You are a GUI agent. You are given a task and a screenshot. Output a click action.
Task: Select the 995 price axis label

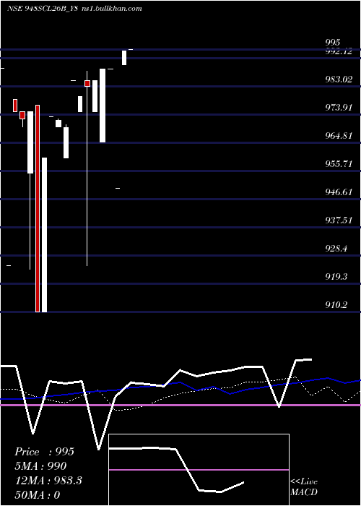[x=332, y=43]
